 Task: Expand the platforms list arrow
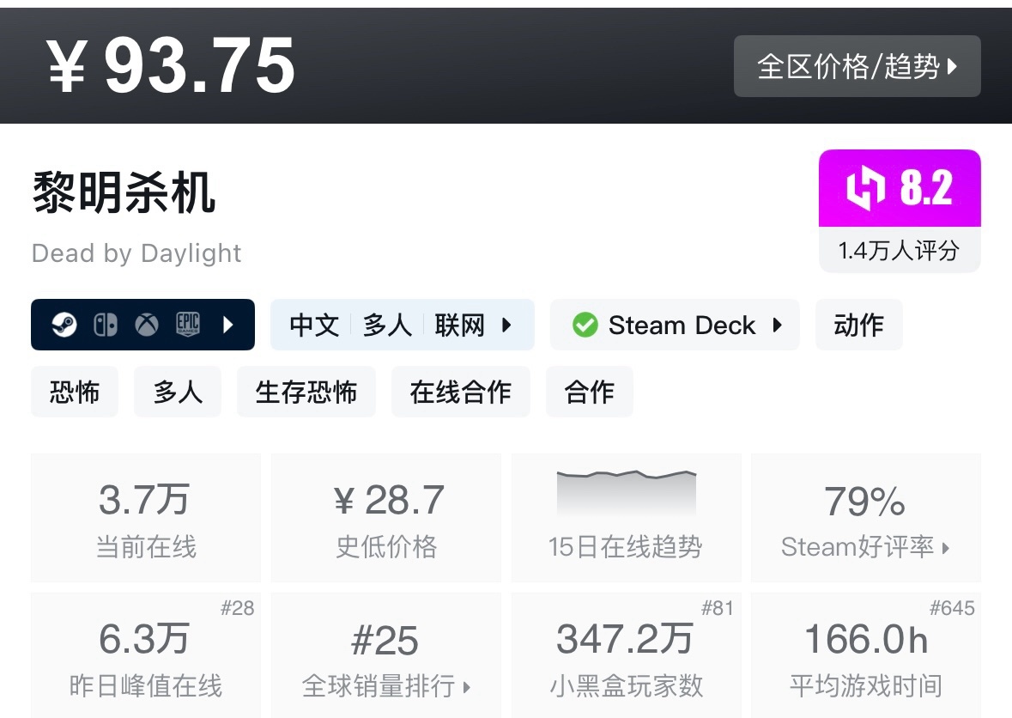point(228,326)
